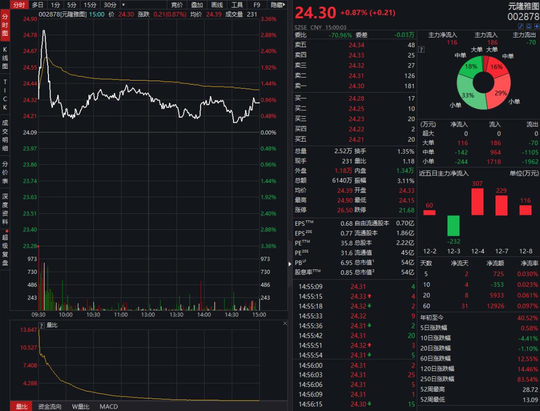Open TICK view in the left sidebar
Viewport: 540px width, 411px height.
click(x=5, y=95)
